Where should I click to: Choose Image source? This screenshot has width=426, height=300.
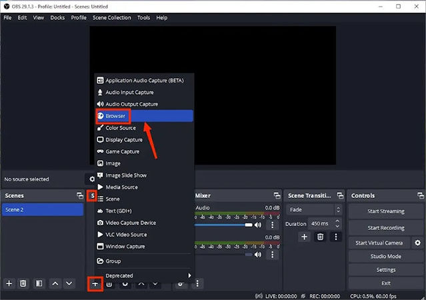click(144, 163)
